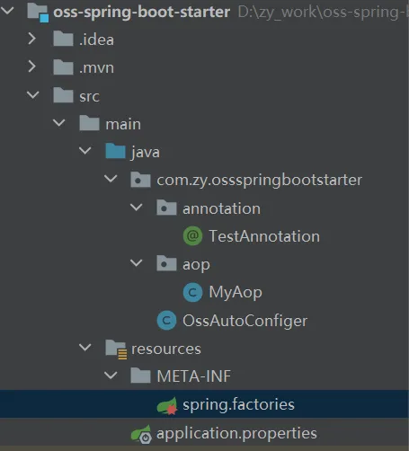
Task: Select the TestAnnotation file name
Action: [x=264, y=236]
